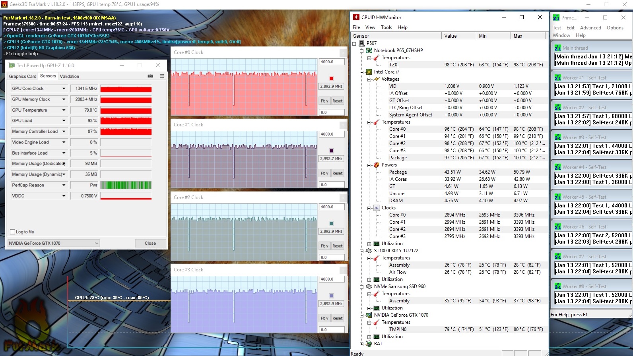Screen dimensions: 633x356
Task: Collapse the Intel Core i7 tree node
Action: (361, 72)
